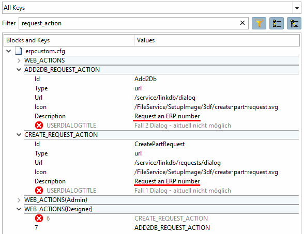Collapse the CREATE_REQUEST_ACTION block

coord(19,135)
